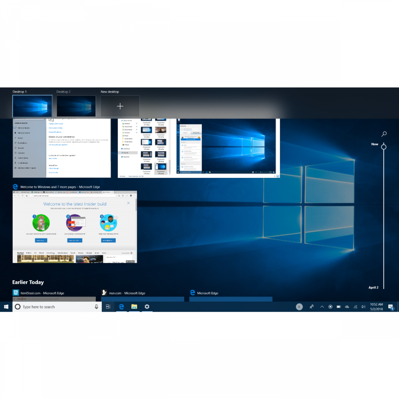Open the Welcome to Windows Edge window

tap(75, 227)
